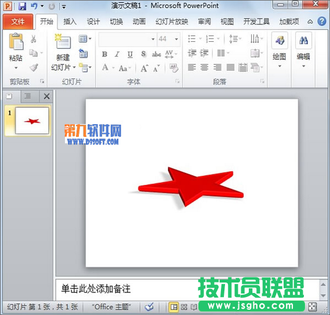Click Increase List Level indent icon

point(204,53)
